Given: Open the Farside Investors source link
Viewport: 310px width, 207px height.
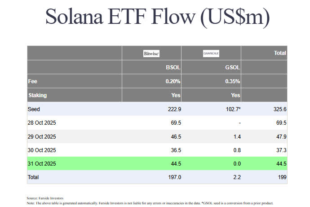Looking at the screenshot, I should pos(50,198).
